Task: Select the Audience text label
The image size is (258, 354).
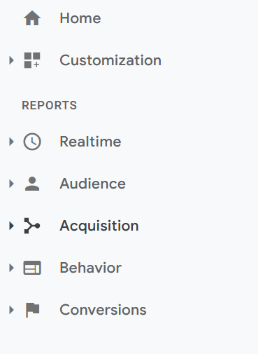Action: (93, 184)
